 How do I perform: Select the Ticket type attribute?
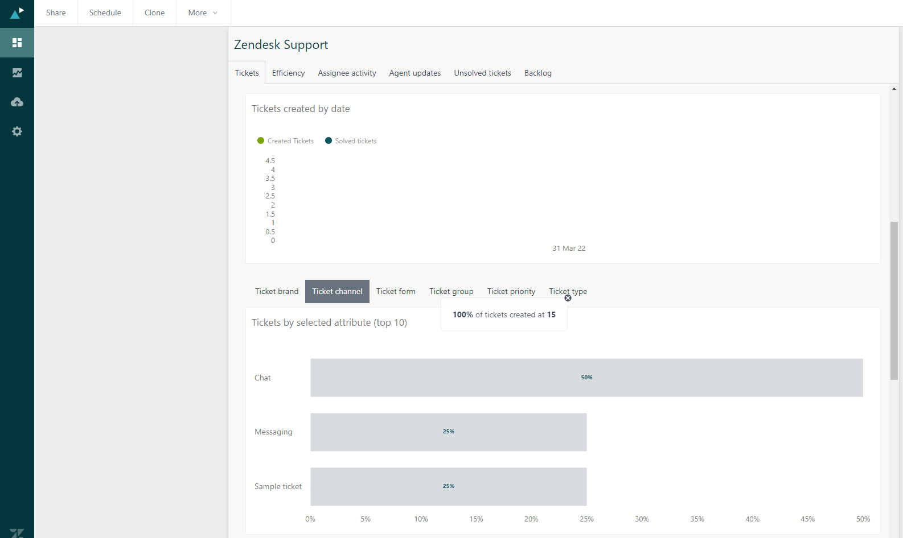pos(568,291)
